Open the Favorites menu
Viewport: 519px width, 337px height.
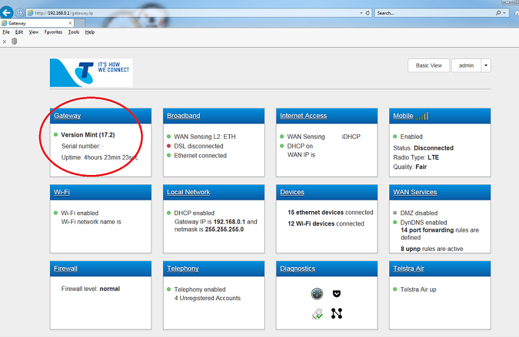53,32
